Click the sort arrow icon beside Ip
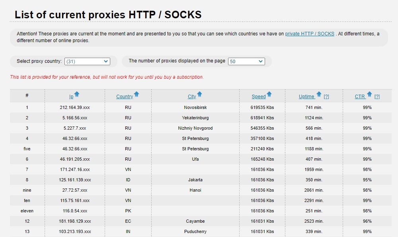This screenshot has width=398, height=237. coord(77,94)
